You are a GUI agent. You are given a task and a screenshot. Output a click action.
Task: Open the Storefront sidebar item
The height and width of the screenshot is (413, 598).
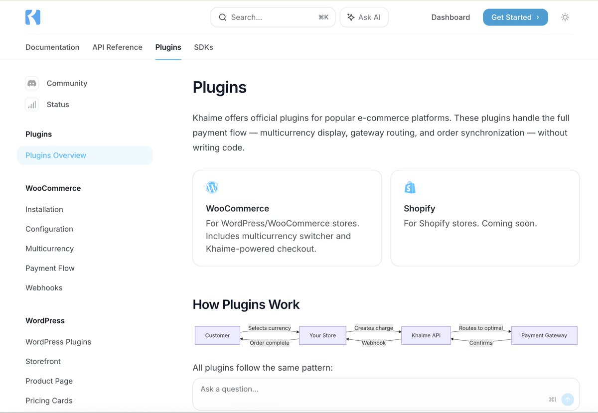[43, 361]
